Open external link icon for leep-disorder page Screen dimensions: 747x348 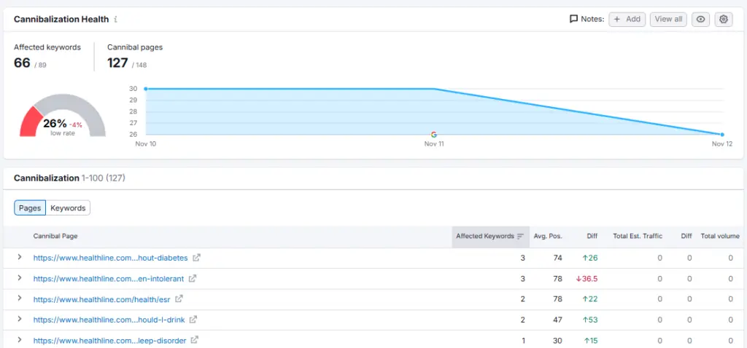195,340
